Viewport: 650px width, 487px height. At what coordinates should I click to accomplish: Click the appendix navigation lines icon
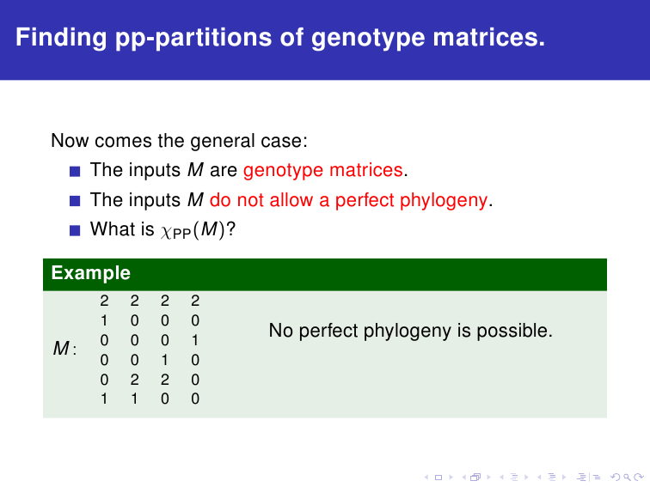596,478
